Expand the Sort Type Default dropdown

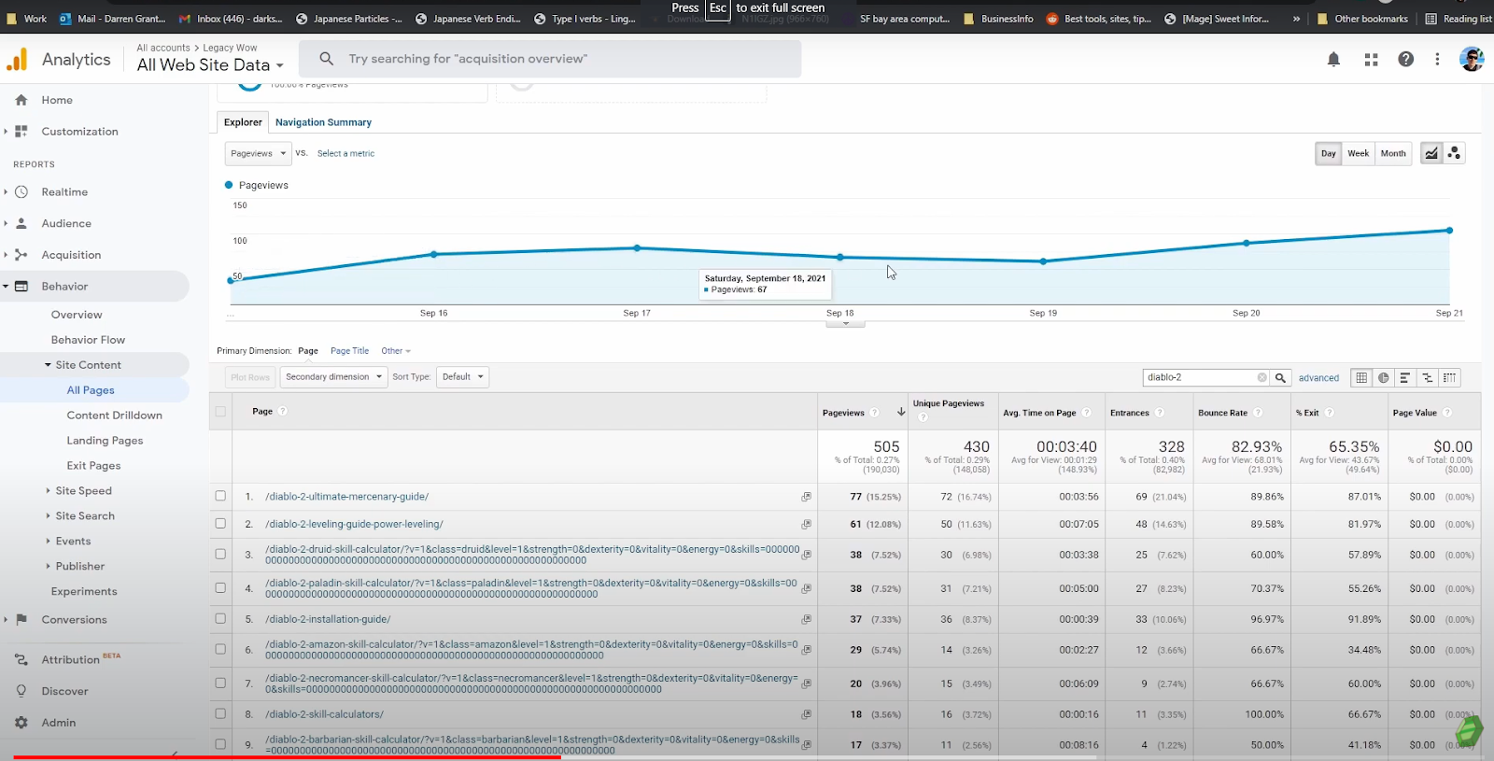coord(463,377)
